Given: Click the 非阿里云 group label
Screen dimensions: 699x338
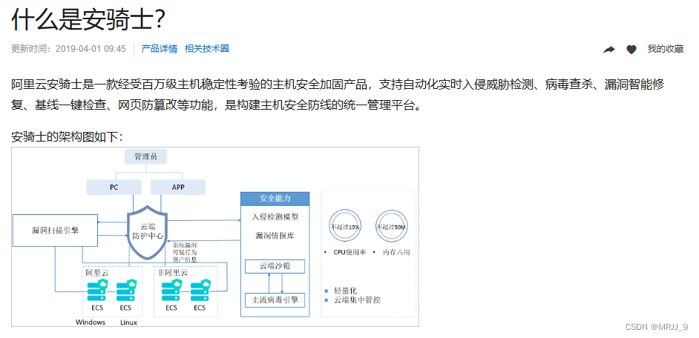Looking at the screenshot, I should click(x=173, y=273).
